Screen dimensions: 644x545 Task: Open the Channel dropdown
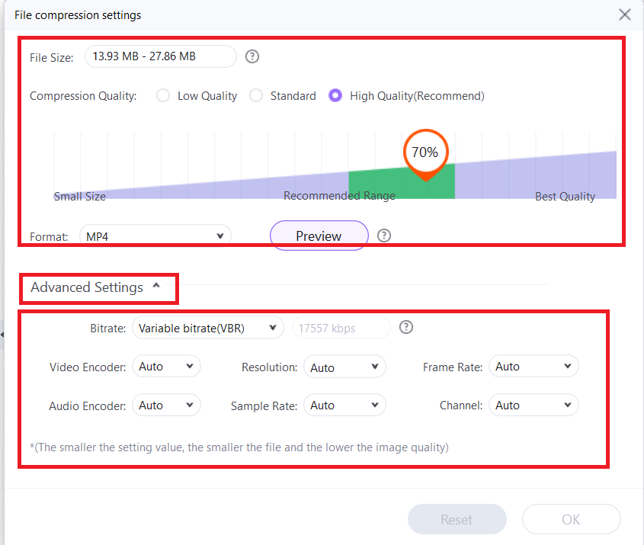point(533,405)
